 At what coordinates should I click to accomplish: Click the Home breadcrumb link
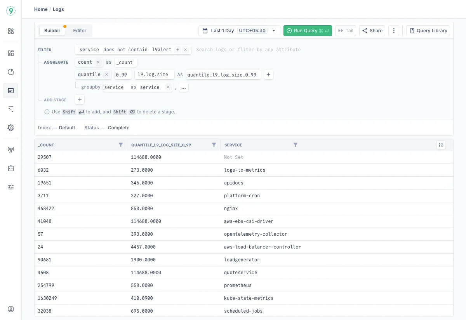point(41,9)
